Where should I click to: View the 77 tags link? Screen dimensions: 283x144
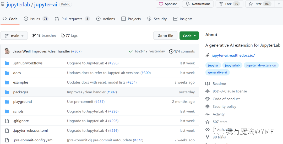point(69,36)
